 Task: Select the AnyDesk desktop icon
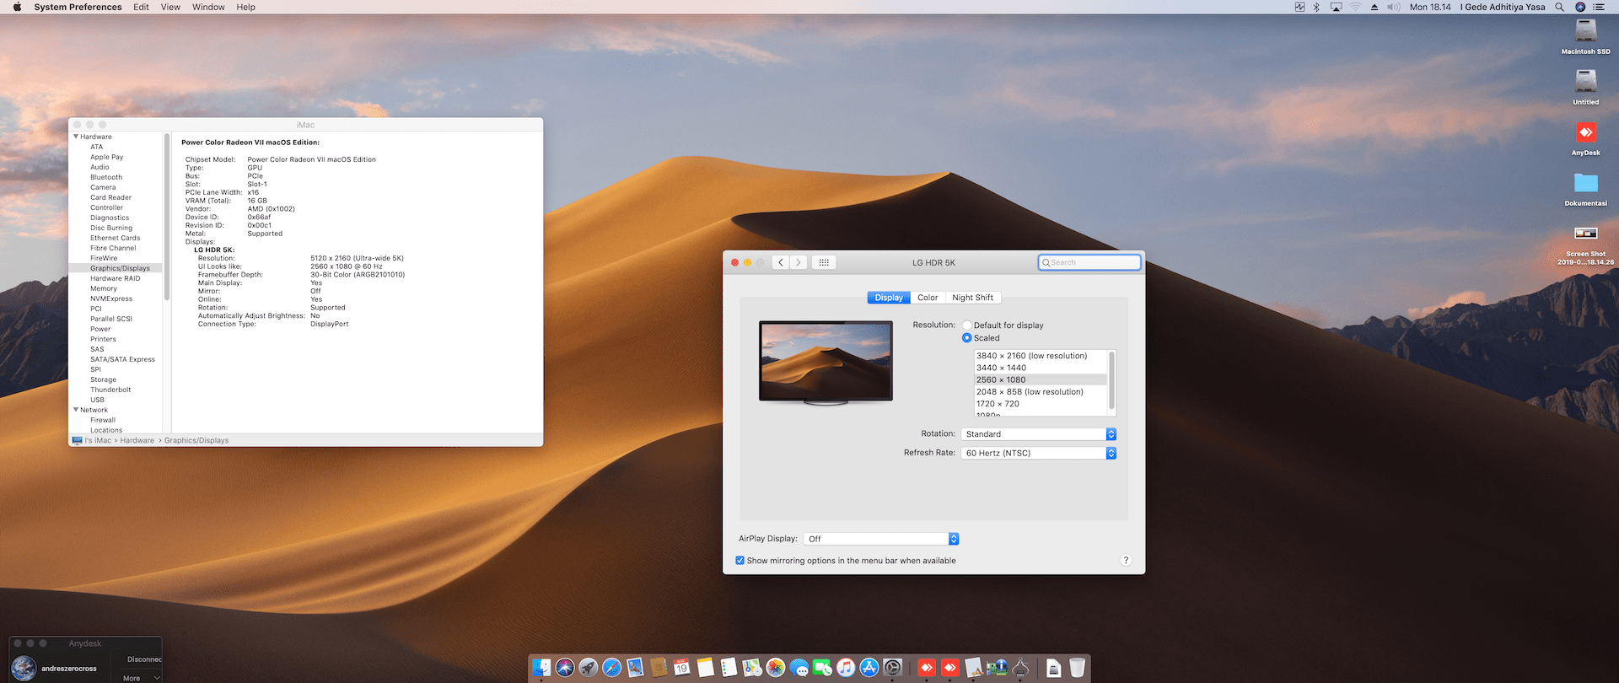click(x=1585, y=137)
